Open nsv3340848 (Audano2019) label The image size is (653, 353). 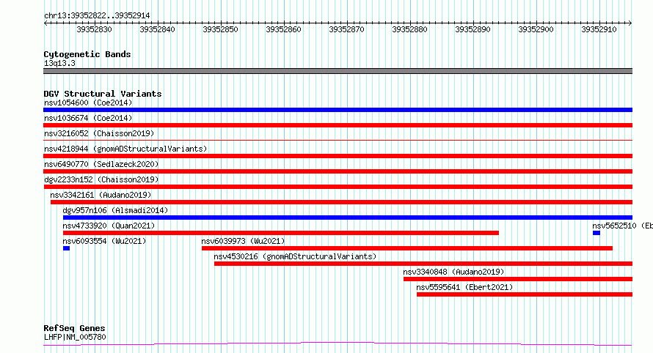coord(453,272)
